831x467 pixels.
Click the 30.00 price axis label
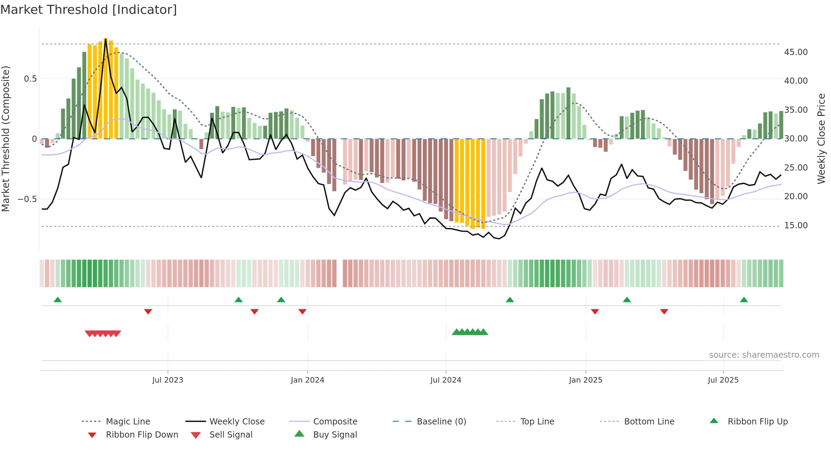[x=796, y=139]
